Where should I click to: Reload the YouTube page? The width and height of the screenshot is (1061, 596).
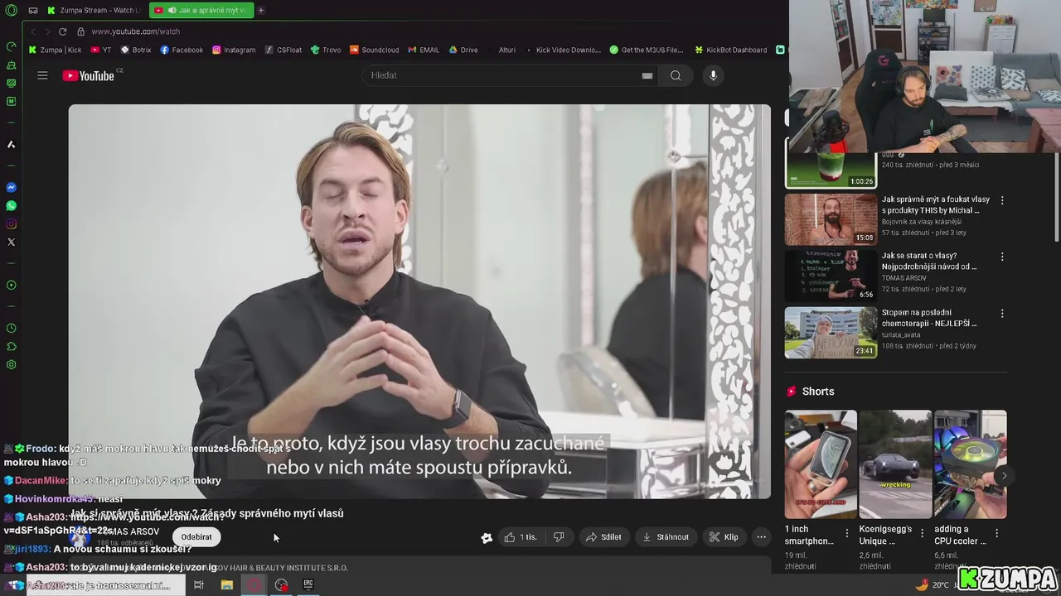tap(62, 31)
